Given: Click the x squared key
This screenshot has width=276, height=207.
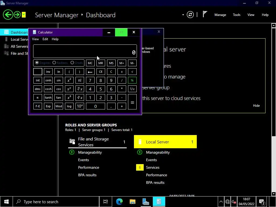Looking at the screenshot, I should [69, 80].
